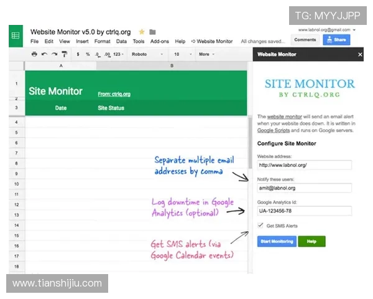Close the Website Monitor sidebar

click(x=360, y=55)
